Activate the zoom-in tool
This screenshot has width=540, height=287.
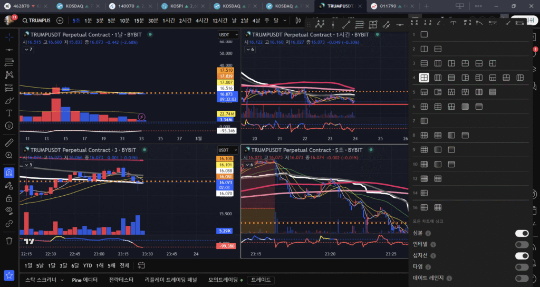9,156
